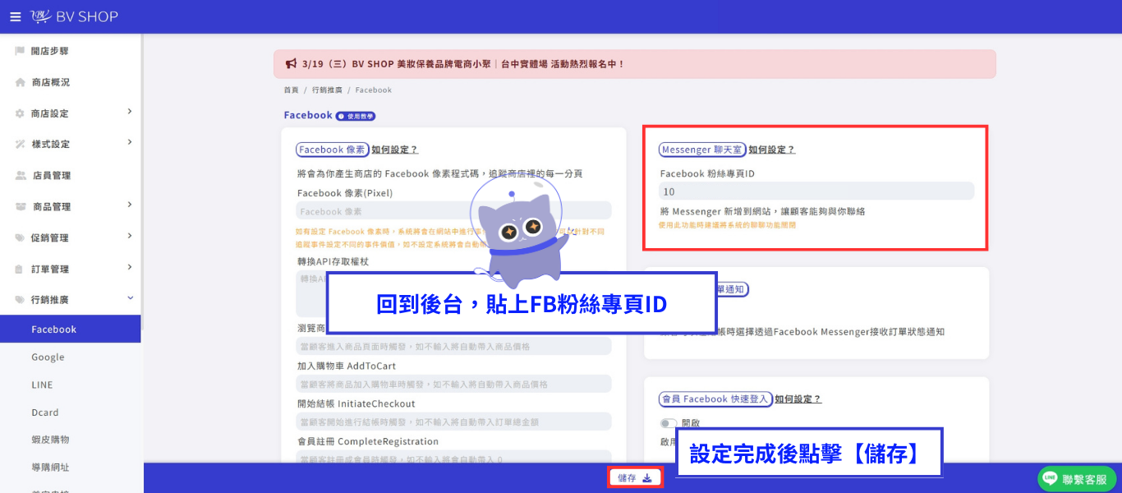Image resolution: width=1122 pixels, height=493 pixels.
Task: Click the people icon beside 店員管理
Action: (x=21, y=176)
